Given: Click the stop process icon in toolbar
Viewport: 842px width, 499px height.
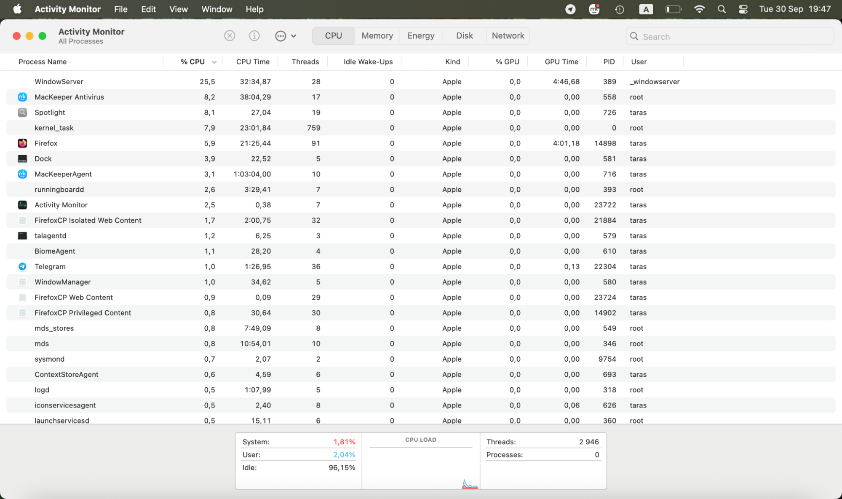Looking at the screenshot, I should (x=230, y=36).
